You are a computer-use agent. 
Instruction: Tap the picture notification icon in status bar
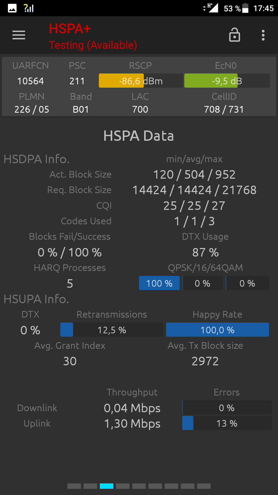(12, 8)
